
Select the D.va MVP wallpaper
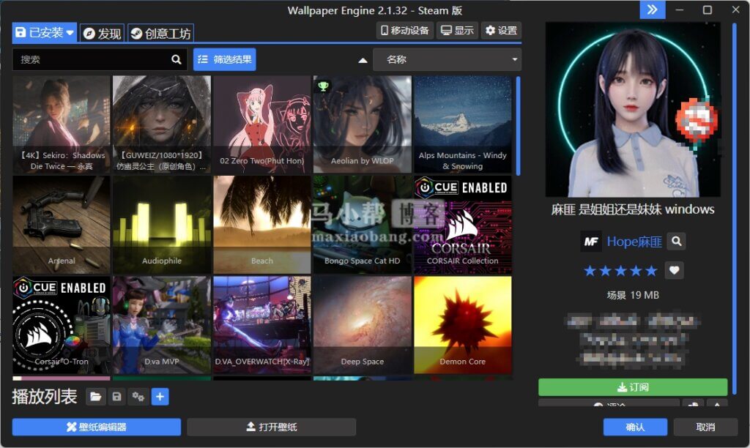pyautogui.click(x=162, y=325)
